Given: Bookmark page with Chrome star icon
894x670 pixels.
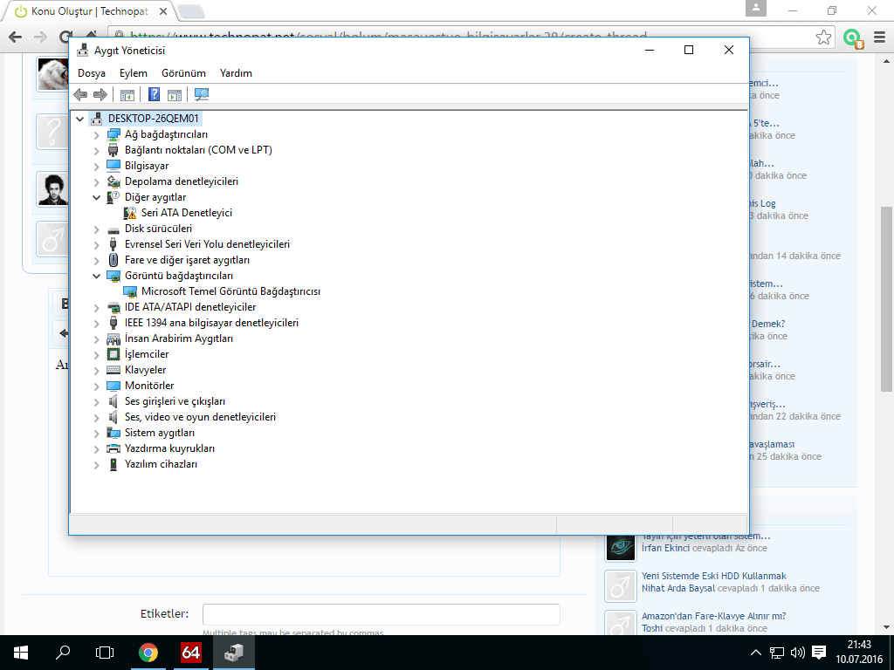Looking at the screenshot, I should (823, 38).
